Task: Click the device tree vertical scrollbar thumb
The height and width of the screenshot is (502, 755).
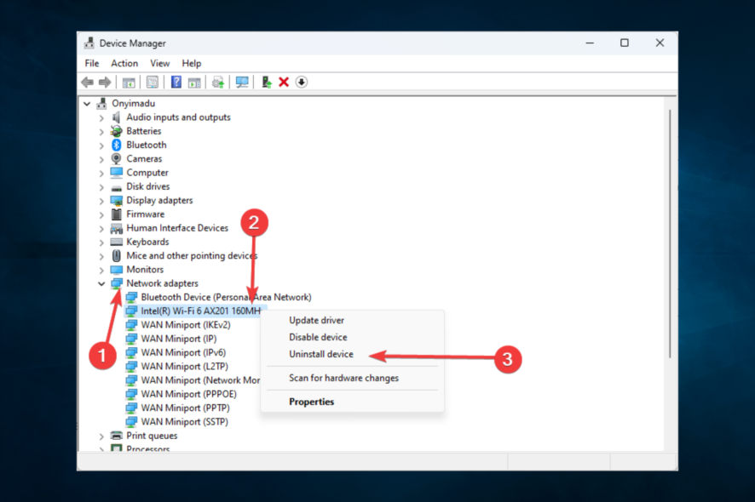Action: coord(670,234)
